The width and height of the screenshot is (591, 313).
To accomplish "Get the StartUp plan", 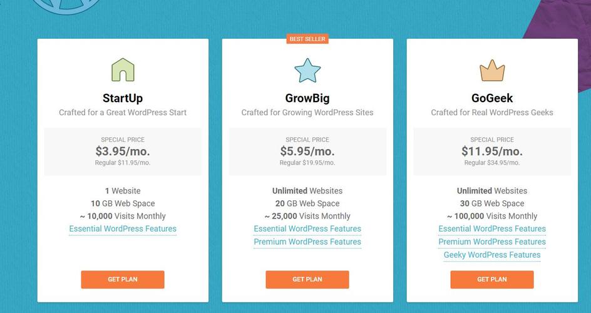I will [x=123, y=279].
